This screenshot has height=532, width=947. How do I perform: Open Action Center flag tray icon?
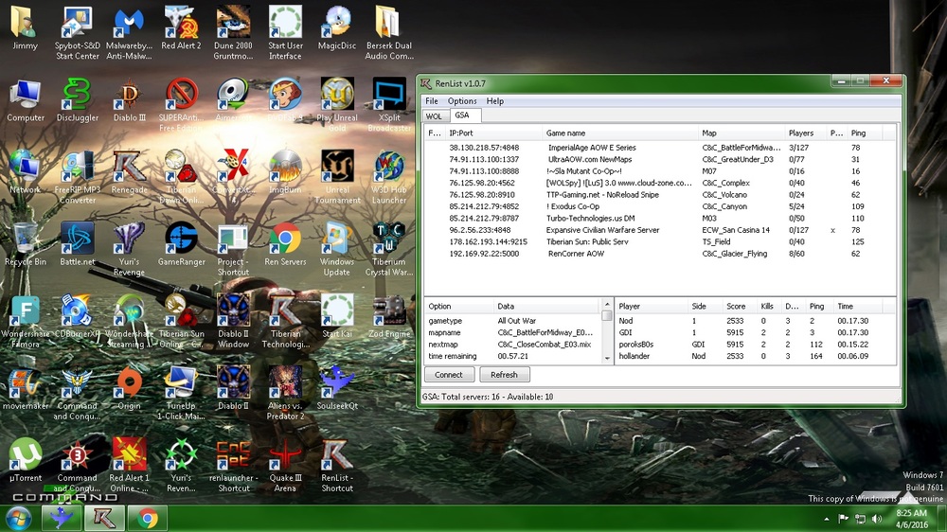(x=843, y=519)
